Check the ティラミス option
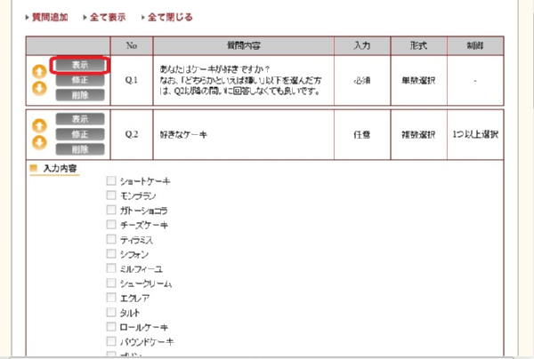 click(111, 239)
